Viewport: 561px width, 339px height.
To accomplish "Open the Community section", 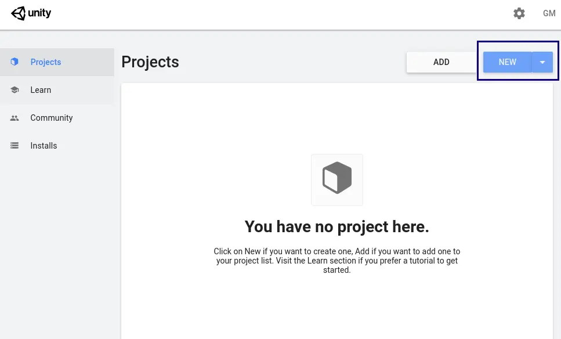I will coord(57,118).
